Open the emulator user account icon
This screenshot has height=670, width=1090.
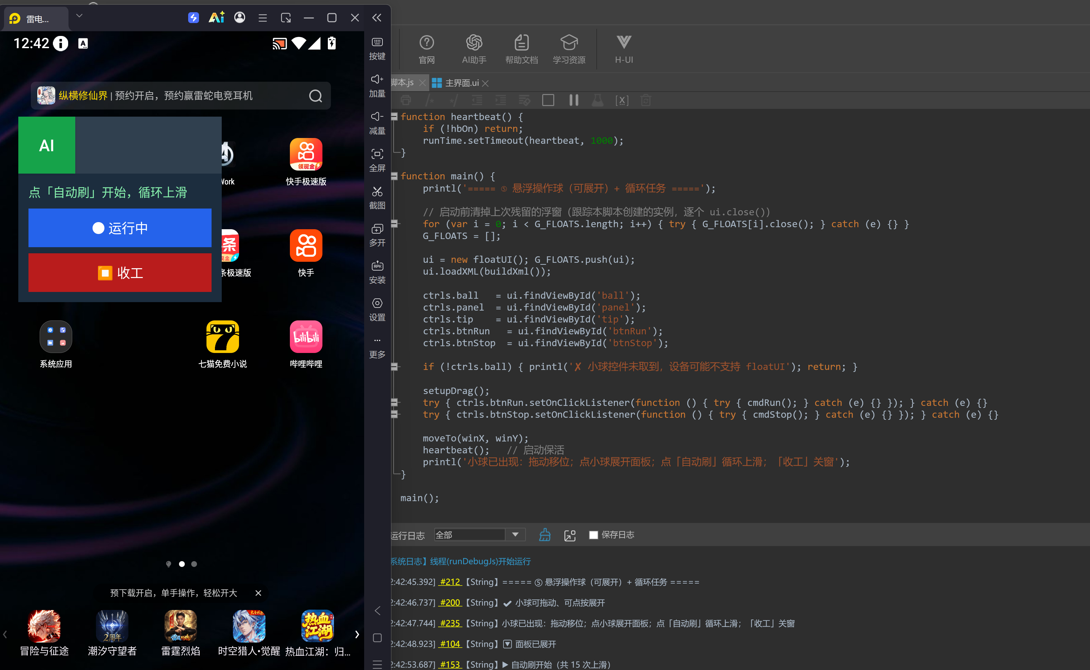click(x=240, y=18)
